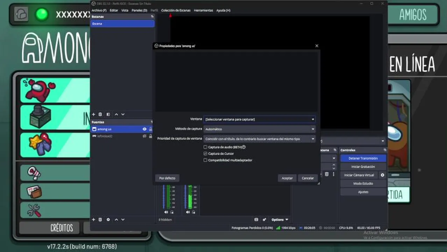Open the Archivo menu
The image size is (447, 252).
coord(99,10)
